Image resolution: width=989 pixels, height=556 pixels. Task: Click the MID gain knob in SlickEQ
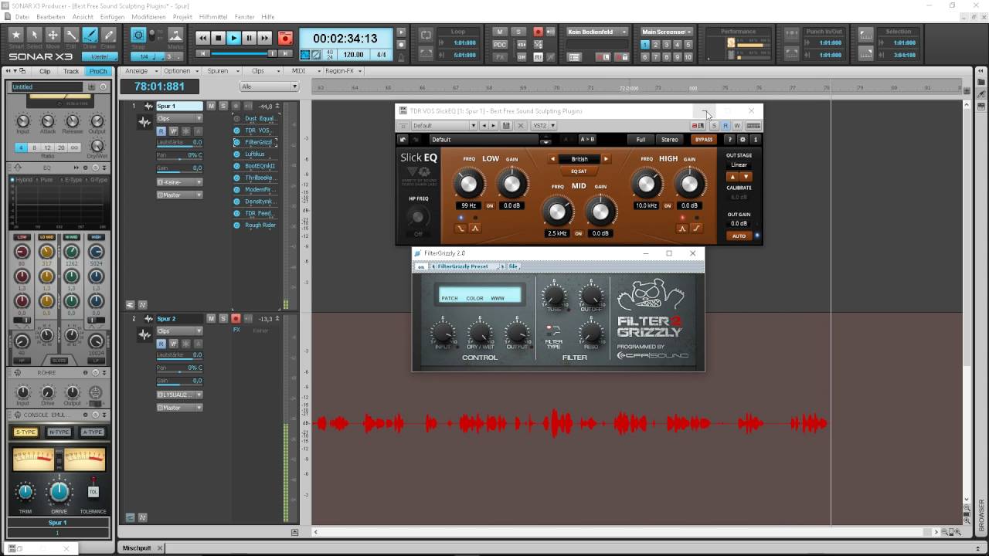pos(600,210)
